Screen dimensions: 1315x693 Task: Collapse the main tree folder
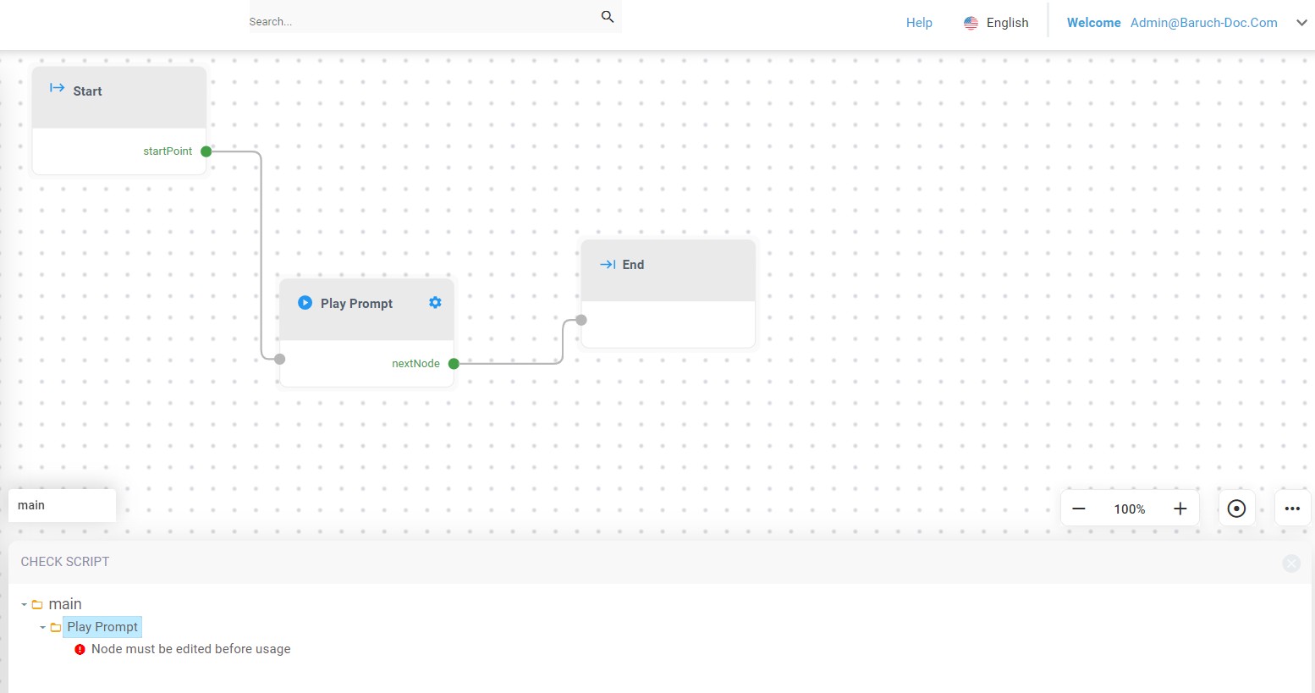click(25, 605)
